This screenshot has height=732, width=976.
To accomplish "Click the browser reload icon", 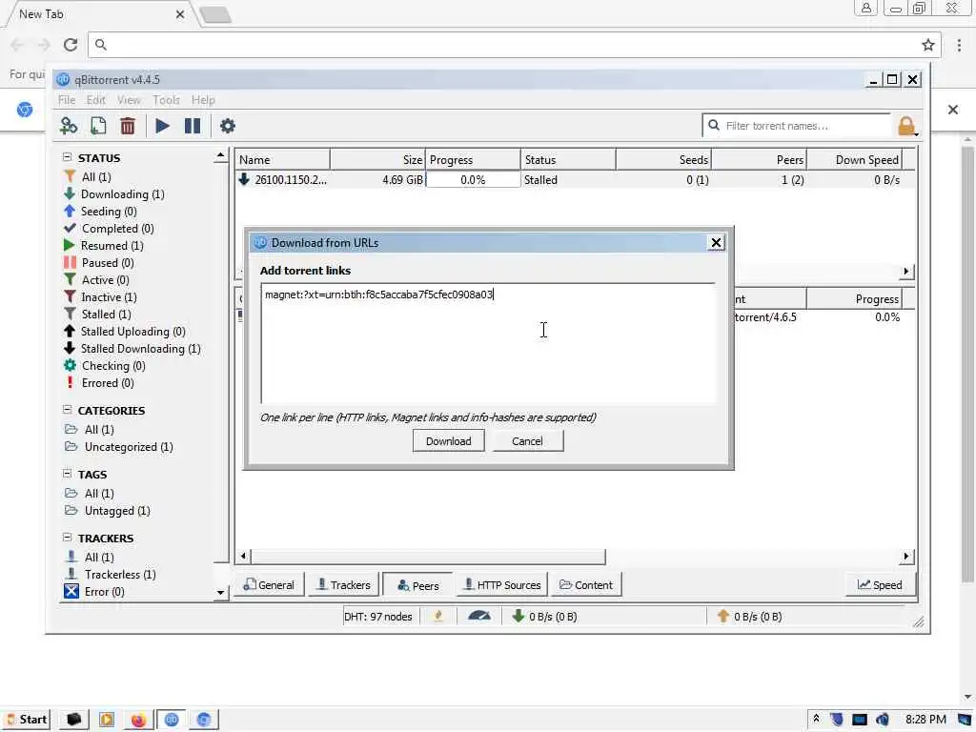I will pos(71,45).
